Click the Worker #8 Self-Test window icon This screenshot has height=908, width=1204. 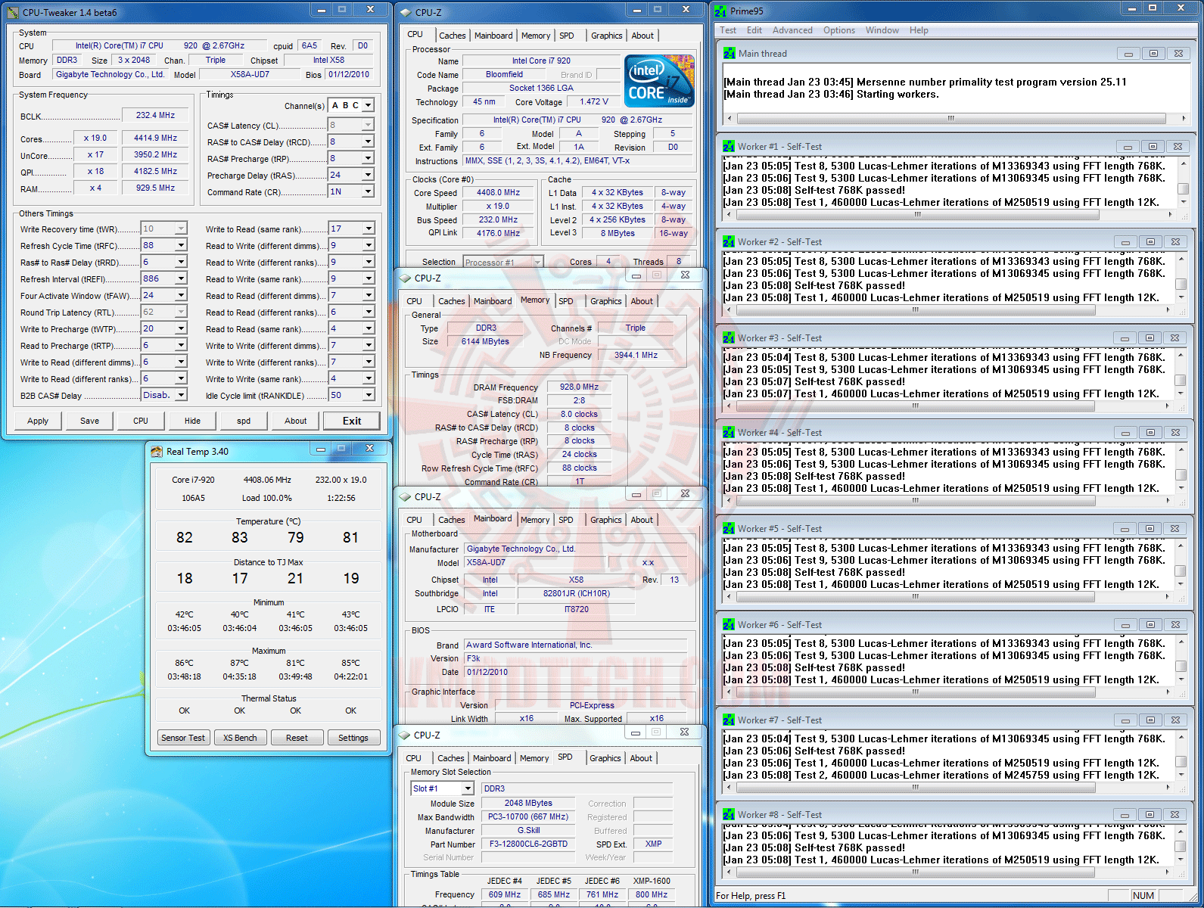729,815
